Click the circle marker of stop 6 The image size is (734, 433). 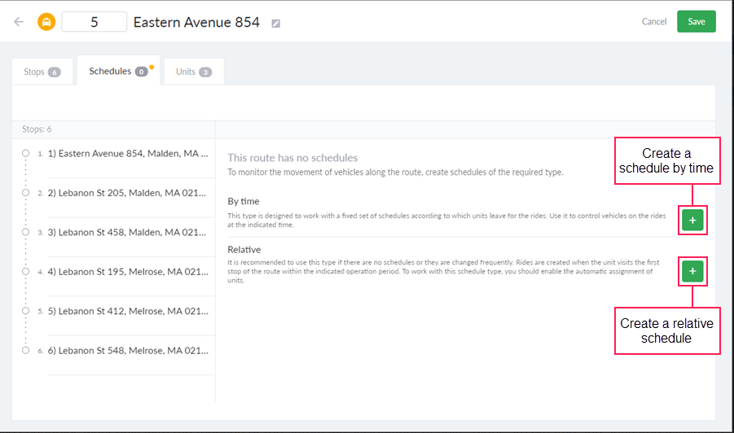tap(26, 350)
